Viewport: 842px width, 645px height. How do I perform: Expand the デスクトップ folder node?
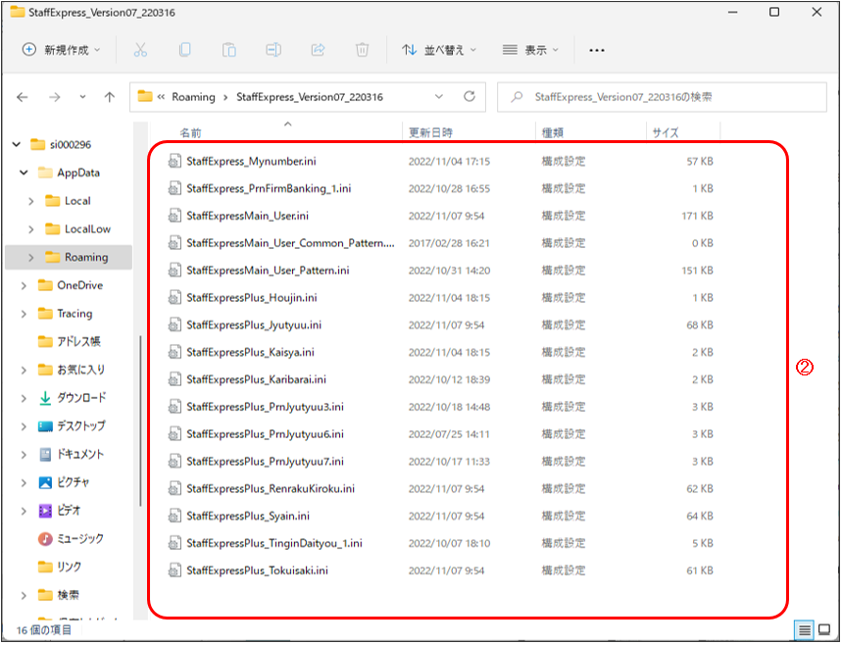coord(24,426)
